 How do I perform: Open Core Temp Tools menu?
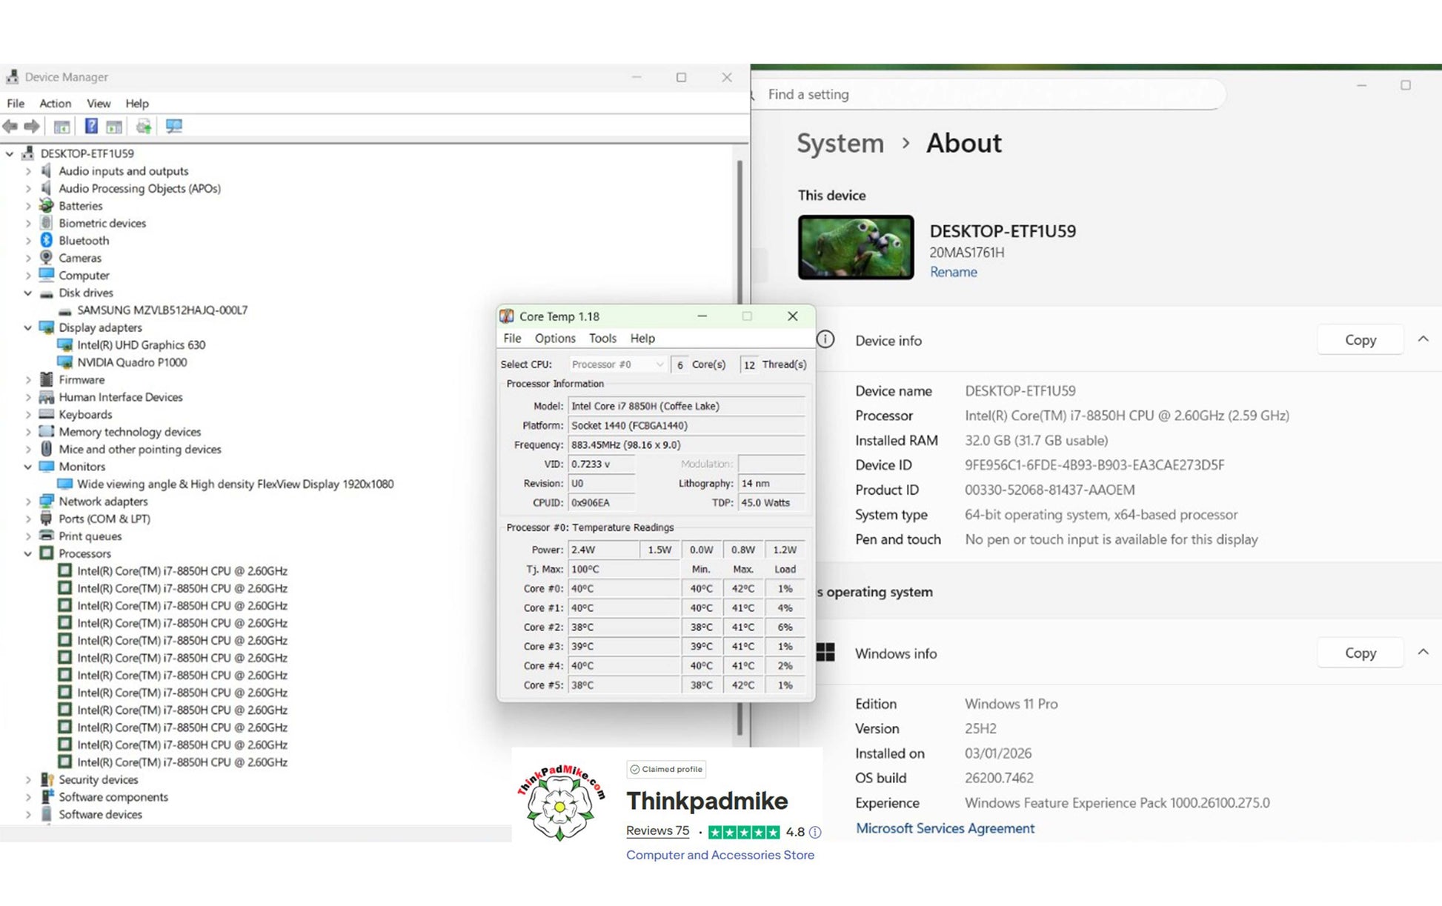click(x=602, y=339)
